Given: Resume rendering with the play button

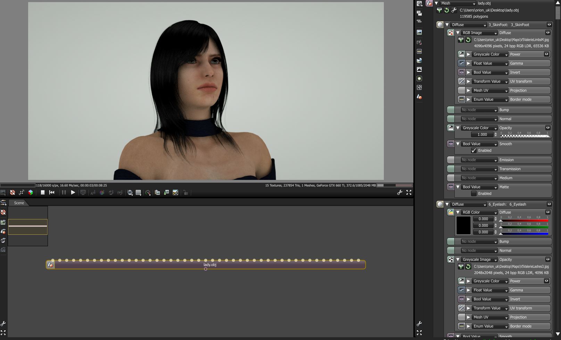Looking at the screenshot, I should pyautogui.click(x=73, y=192).
